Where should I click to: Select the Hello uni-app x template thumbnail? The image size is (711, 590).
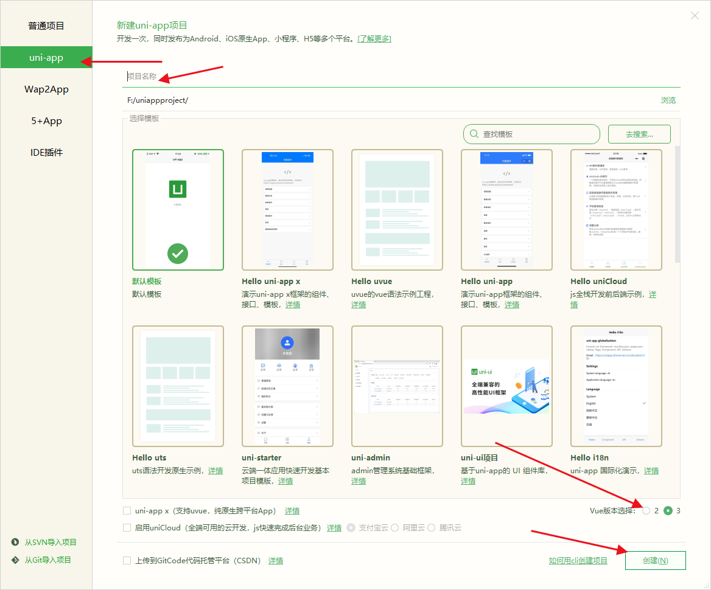click(287, 210)
